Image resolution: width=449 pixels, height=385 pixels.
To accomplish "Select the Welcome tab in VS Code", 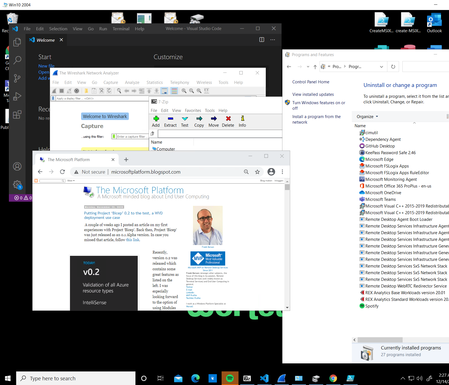I will [46, 40].
